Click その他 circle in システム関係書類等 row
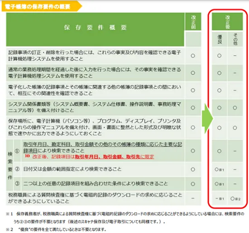The width and height of the screenshot is (249, 233). pos(235,108)
